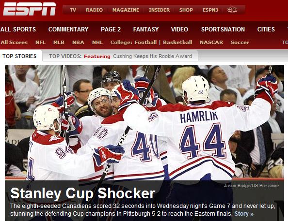
Task: View All Scores
Action: 14,43
